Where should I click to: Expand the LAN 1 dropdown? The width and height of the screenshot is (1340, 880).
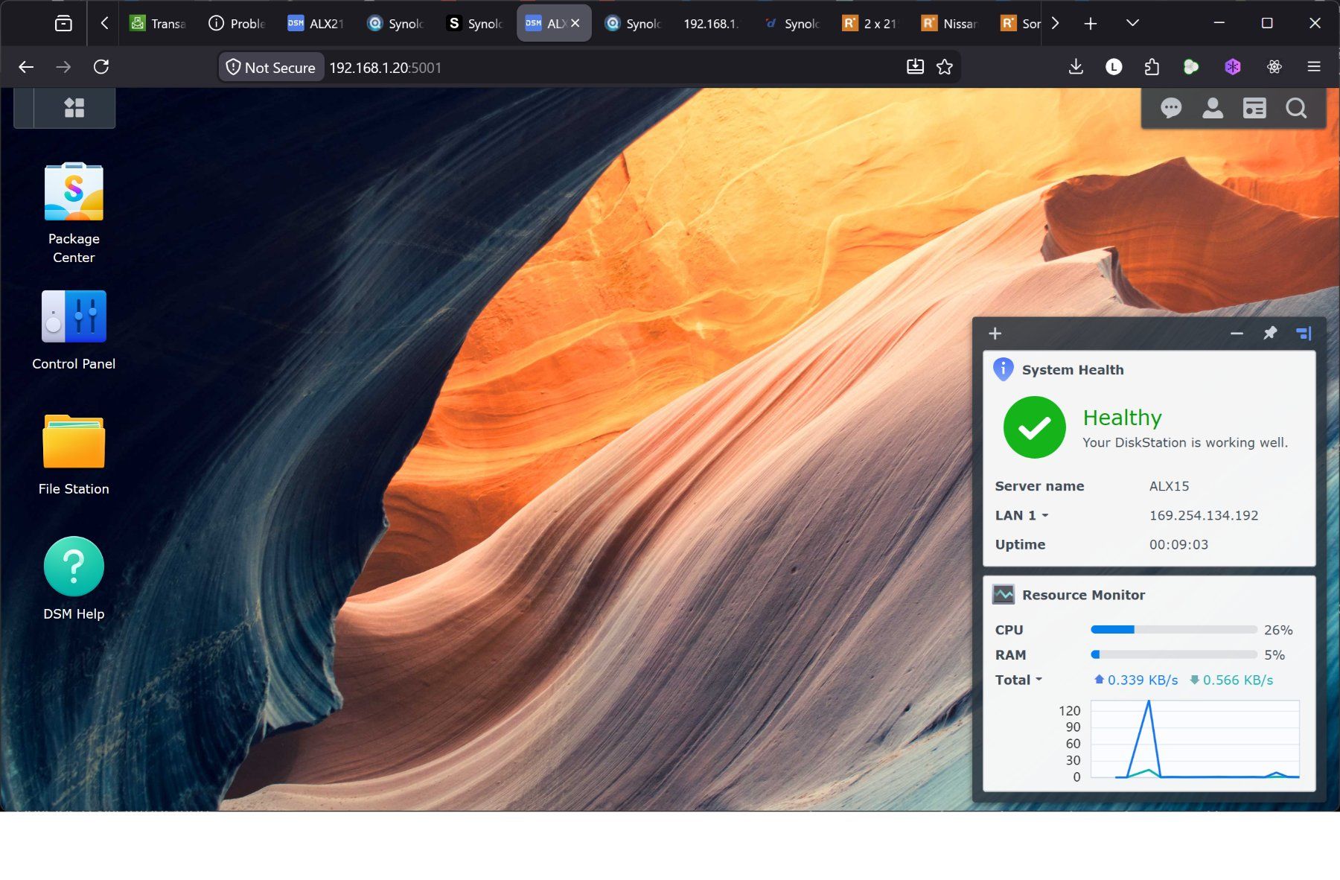1022,515
